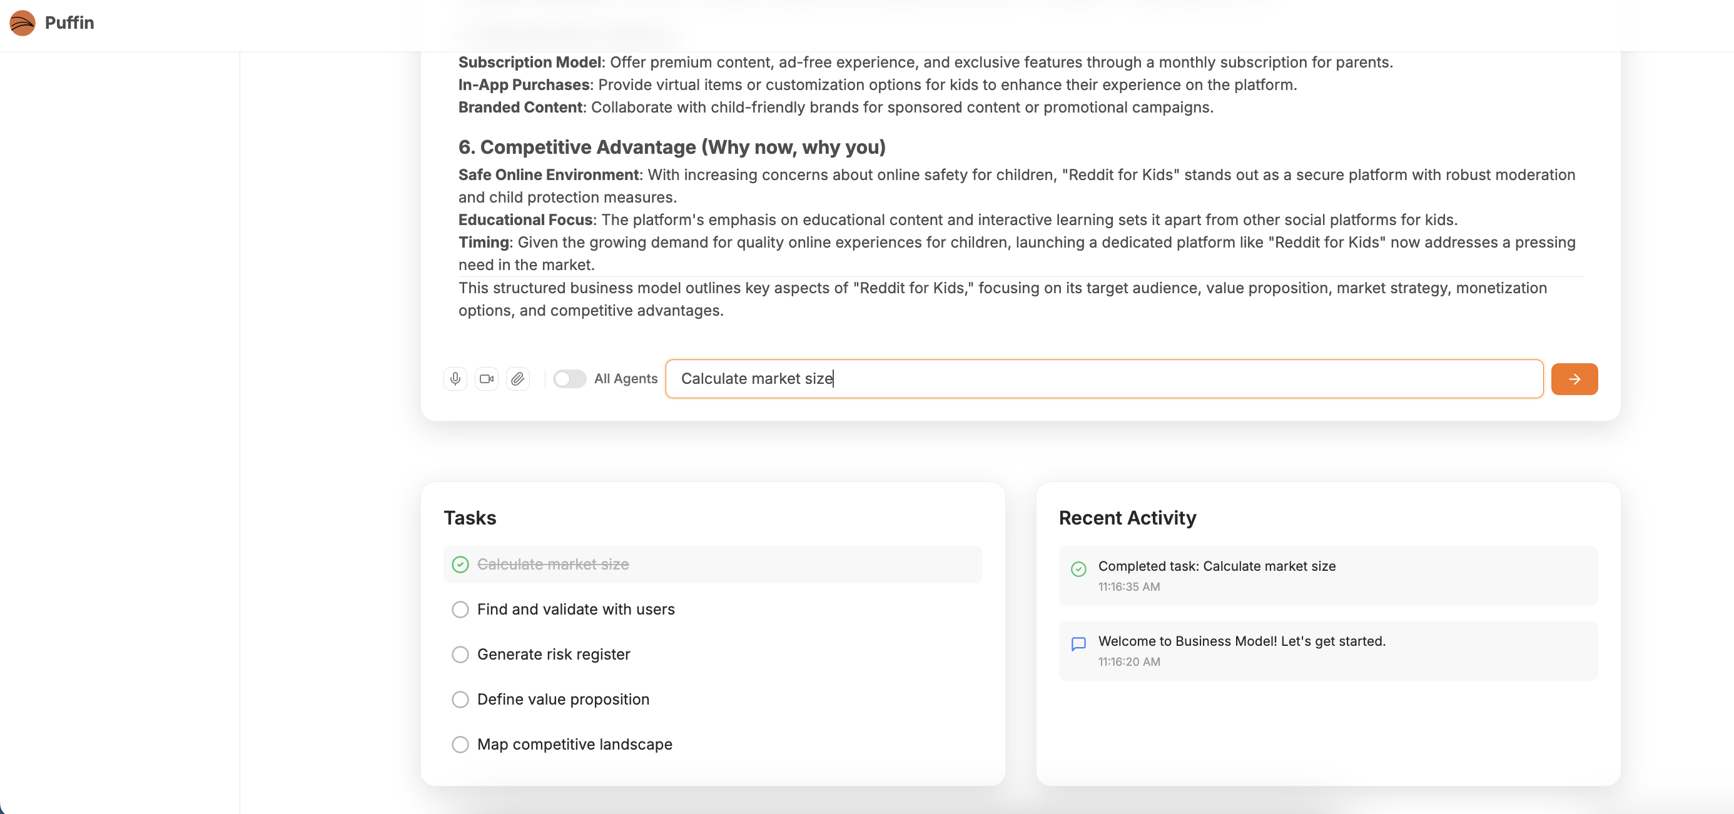The image size is (1734, 814).
Task: Click the video camera icon
Action: (x=486, y=379)
